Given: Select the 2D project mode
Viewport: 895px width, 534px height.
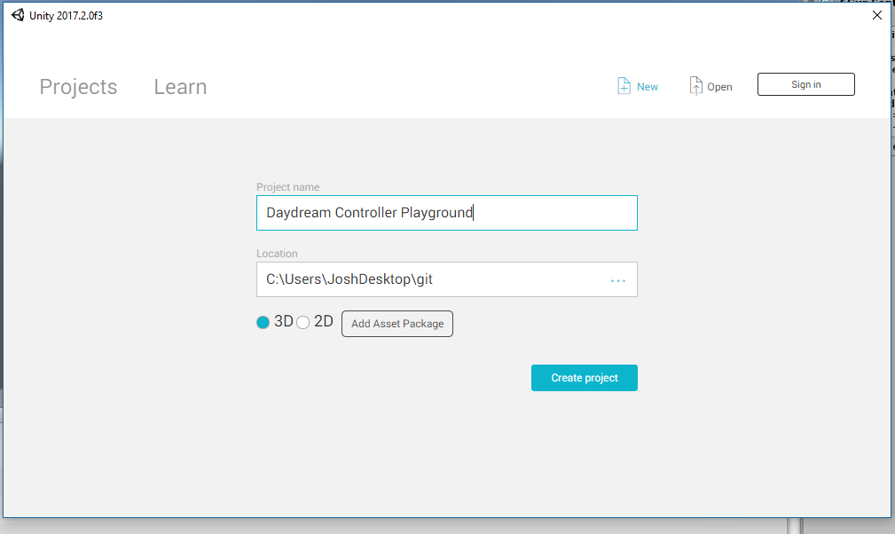Looking at the screenshot, I should 303,322.
